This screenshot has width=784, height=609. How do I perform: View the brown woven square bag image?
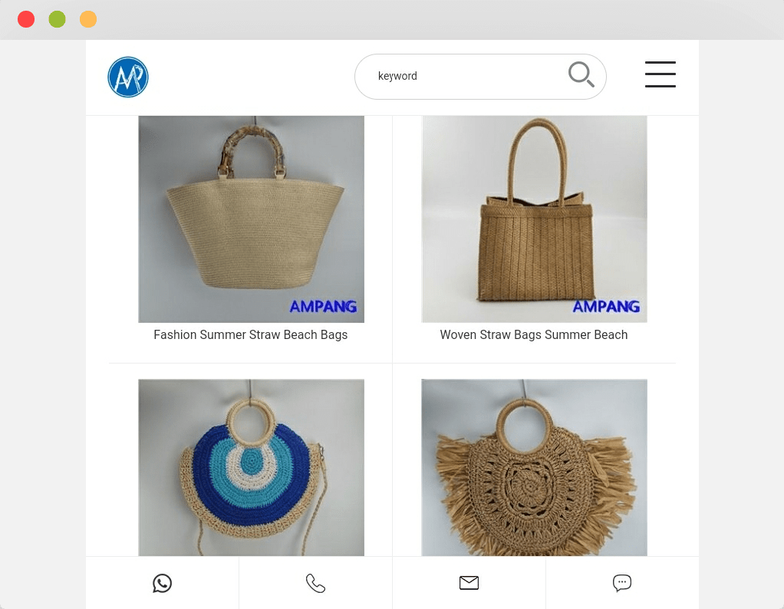click(534, 219)
